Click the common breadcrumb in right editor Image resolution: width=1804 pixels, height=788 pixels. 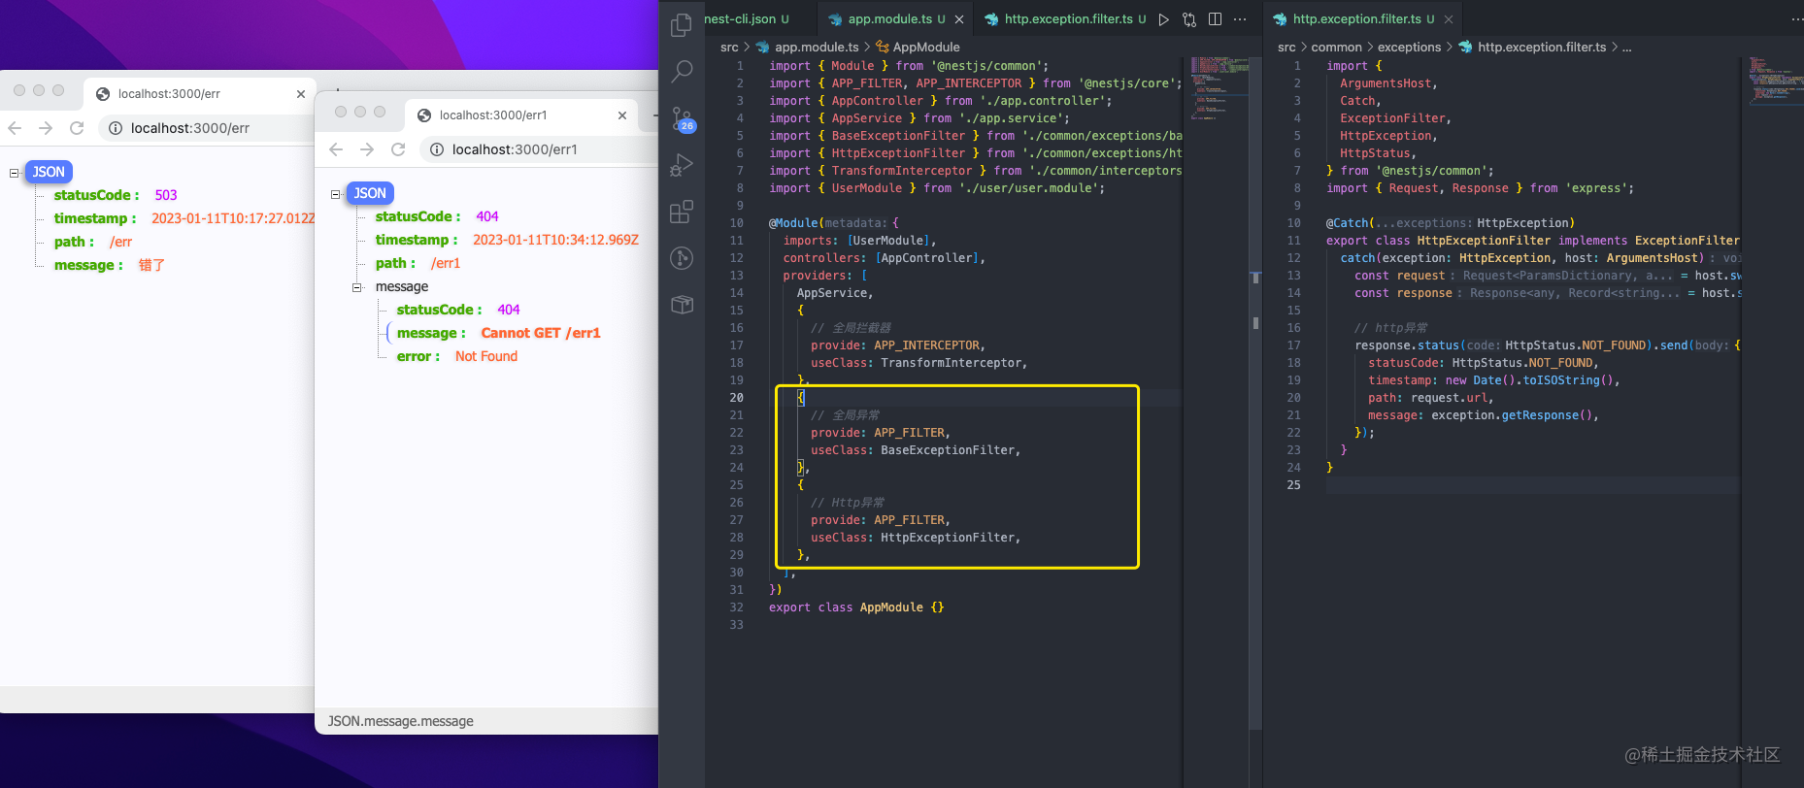tap(1336, 47)
